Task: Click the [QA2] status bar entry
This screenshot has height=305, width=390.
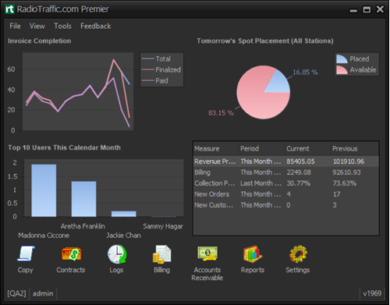Action: [16, 293]
